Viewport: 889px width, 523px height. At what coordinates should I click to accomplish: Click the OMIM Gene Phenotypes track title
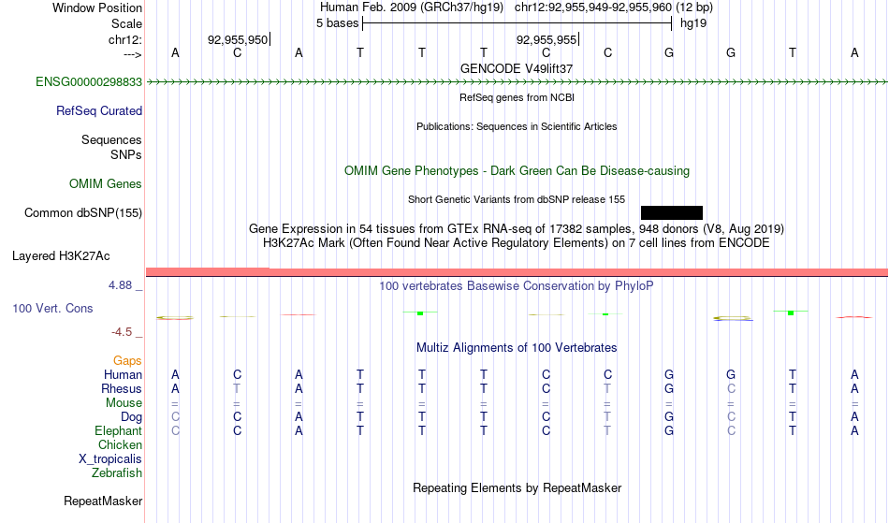pos(517,170)
